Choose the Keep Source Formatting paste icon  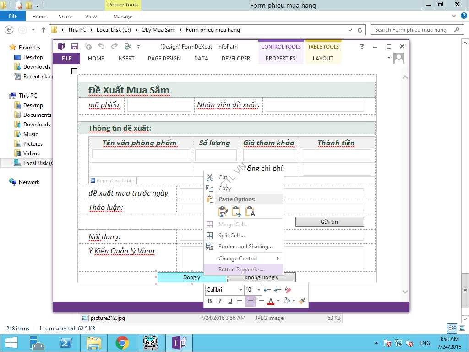click(223, 212)
